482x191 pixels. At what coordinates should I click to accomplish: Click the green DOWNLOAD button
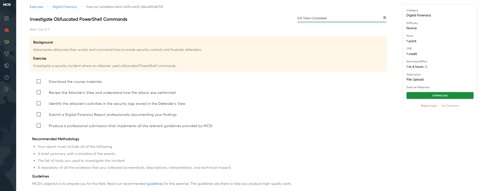(440, 95)
